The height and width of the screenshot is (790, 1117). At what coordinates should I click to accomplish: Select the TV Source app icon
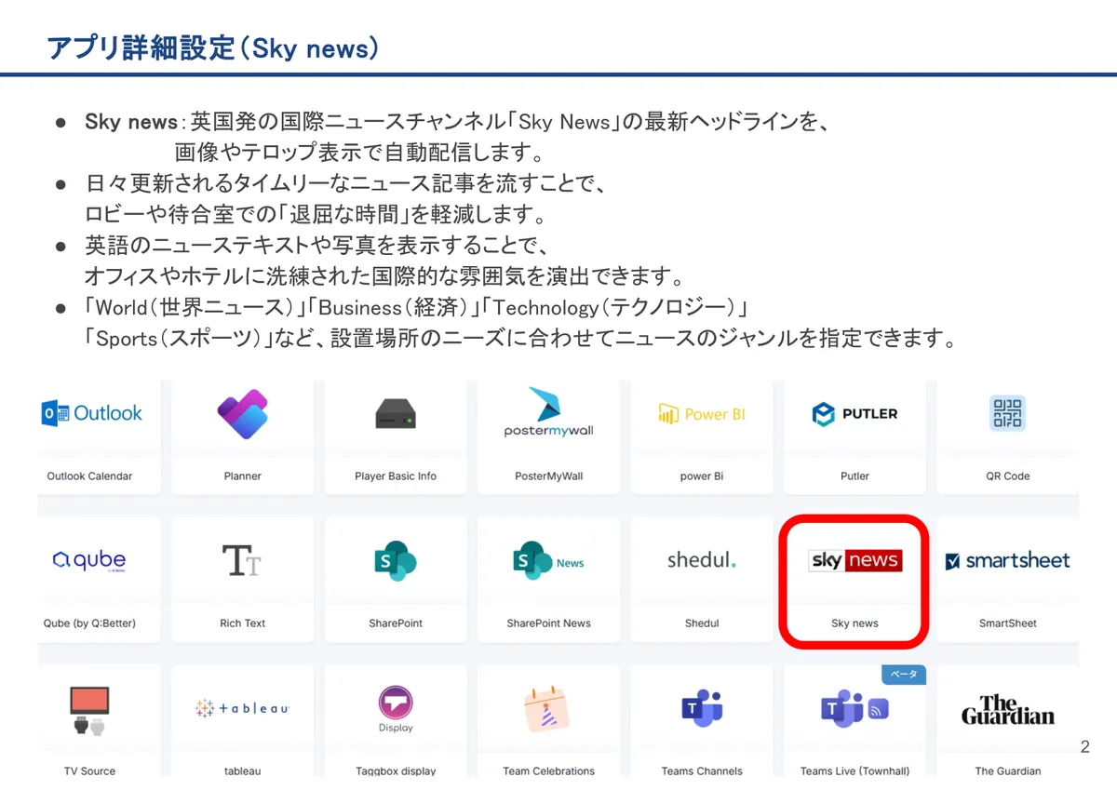click(x=89, y=711)
